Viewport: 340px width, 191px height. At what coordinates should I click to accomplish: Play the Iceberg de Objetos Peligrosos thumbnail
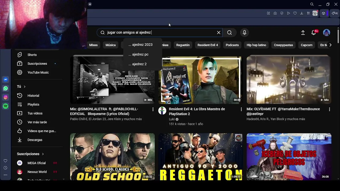coord(289,157)
